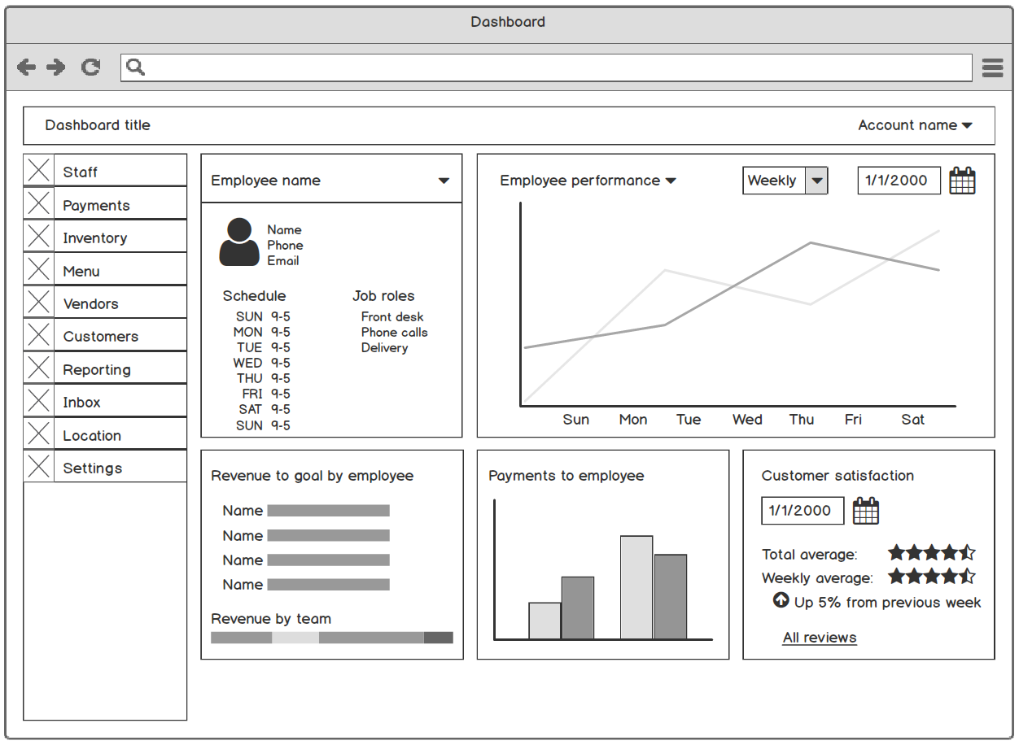The height and width of the screenshot is (745, 1019).
Task: Click the Settings placeholder icon
Action: [39, 467]
